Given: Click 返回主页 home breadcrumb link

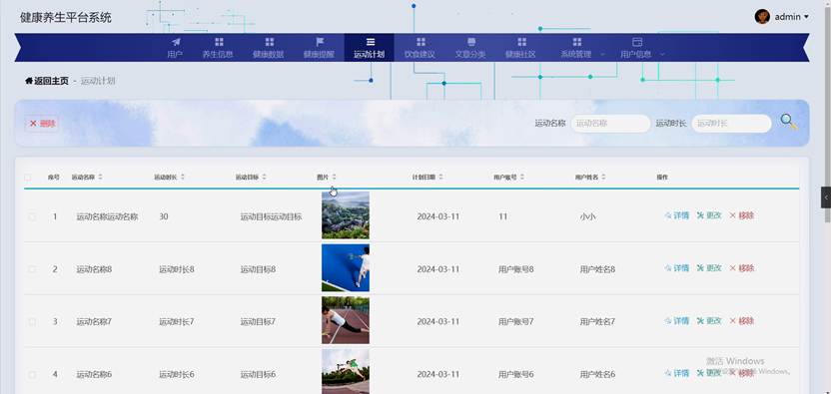Looking at the screenshot, I should click(47, 81).
